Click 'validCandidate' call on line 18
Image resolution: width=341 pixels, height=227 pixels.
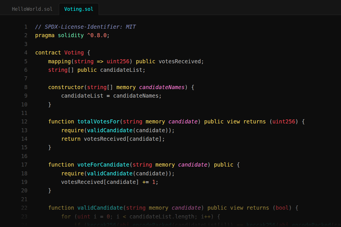point(110,173)
